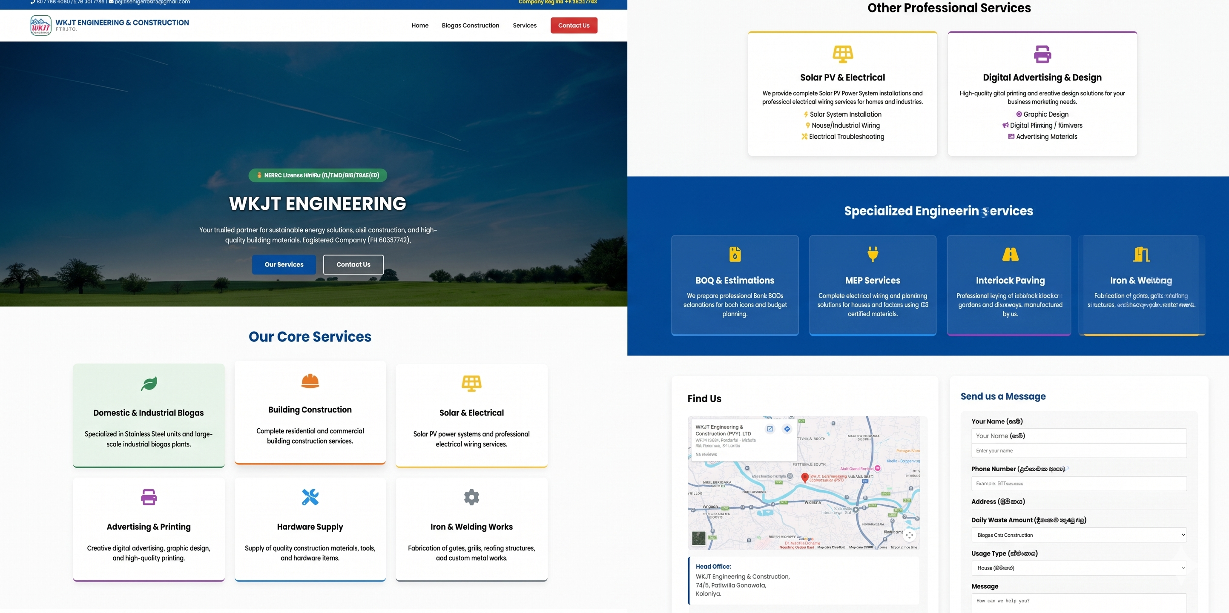Click the red Contact Us button in the header

(x=574, y=25)
